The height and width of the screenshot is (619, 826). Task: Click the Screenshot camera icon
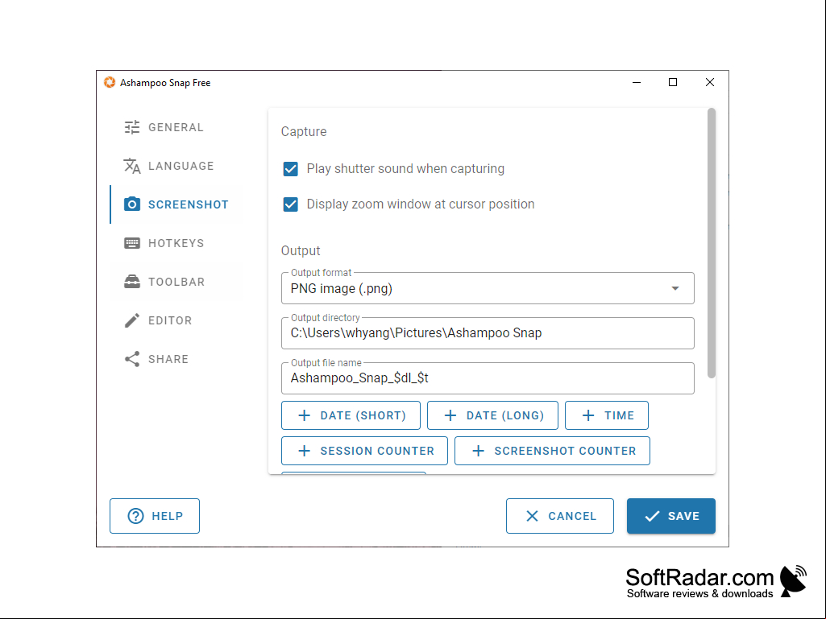(131, 204)
